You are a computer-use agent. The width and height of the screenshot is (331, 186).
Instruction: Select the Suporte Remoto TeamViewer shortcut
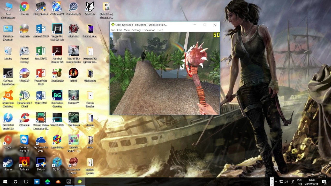24,144
